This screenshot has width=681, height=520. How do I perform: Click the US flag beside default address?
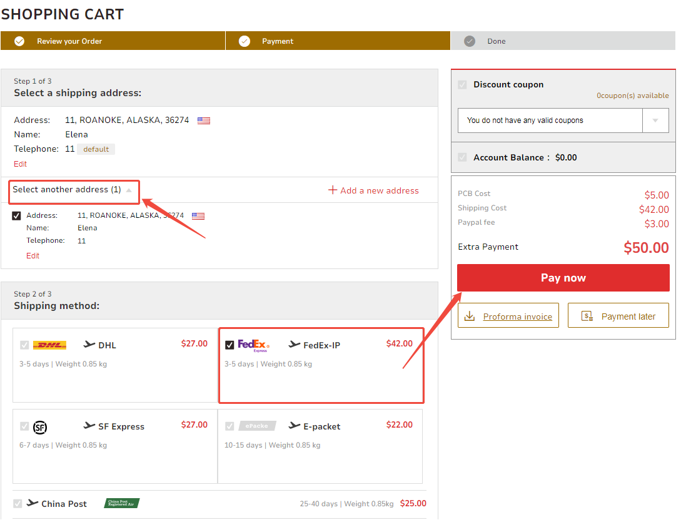204,120
